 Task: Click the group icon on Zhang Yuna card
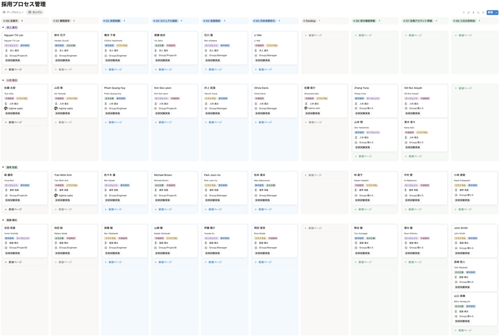(x=356, y=109)
